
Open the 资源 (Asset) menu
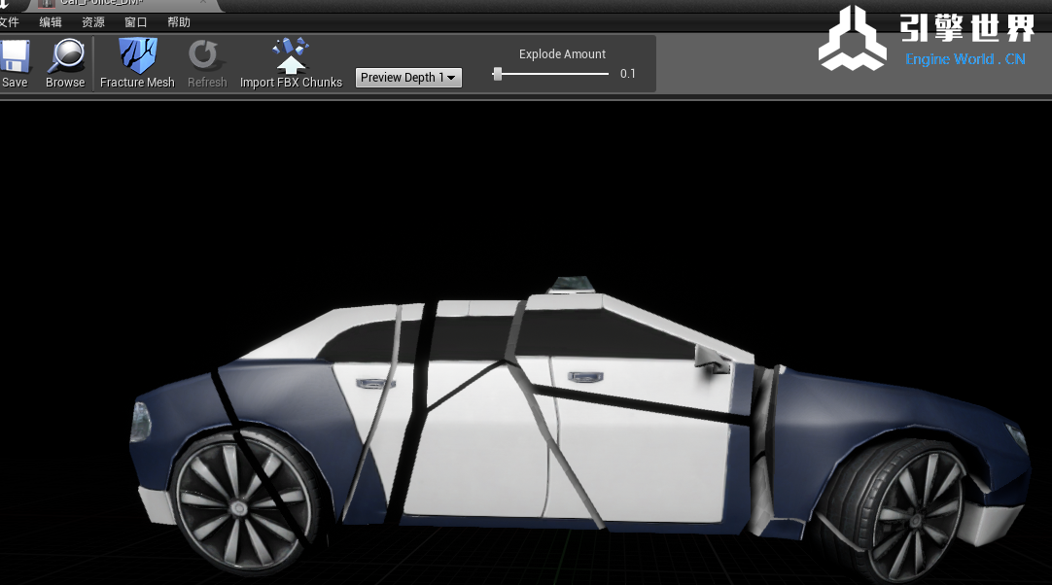pyautogui.click(x=93, y=22)
